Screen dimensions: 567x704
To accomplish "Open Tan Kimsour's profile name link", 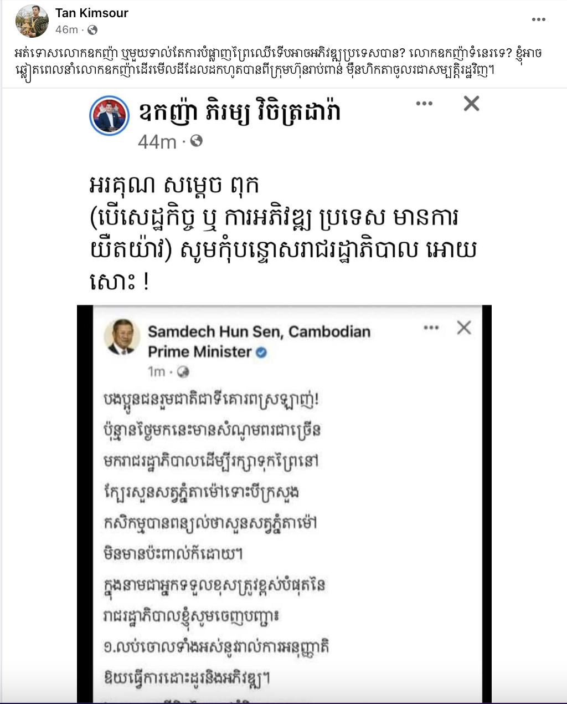I will 92,13.
